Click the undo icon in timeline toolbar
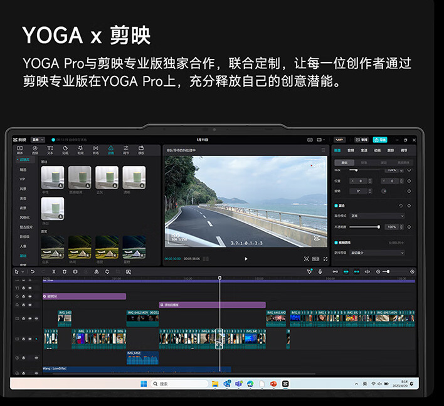The height and width of the screenshot is (406, 444). pos(33,272)
